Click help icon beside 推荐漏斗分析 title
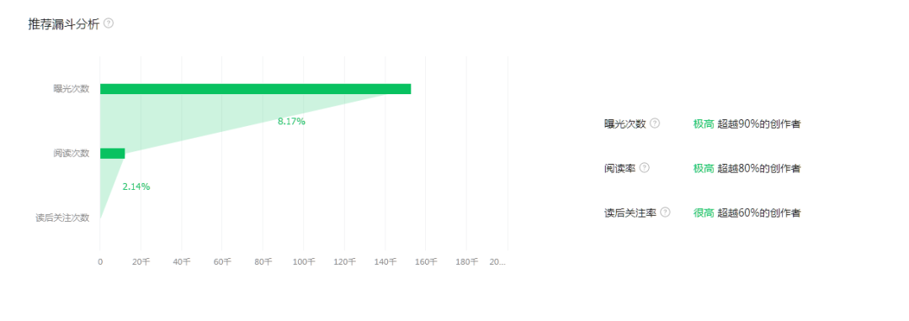 pos(109,24)
